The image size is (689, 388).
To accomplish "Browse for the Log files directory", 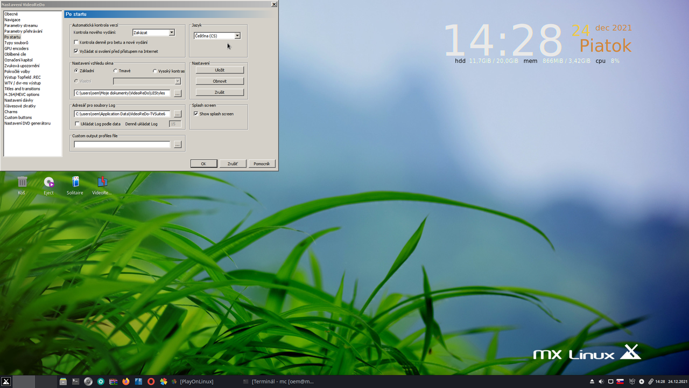I will [x=178, y=114].
